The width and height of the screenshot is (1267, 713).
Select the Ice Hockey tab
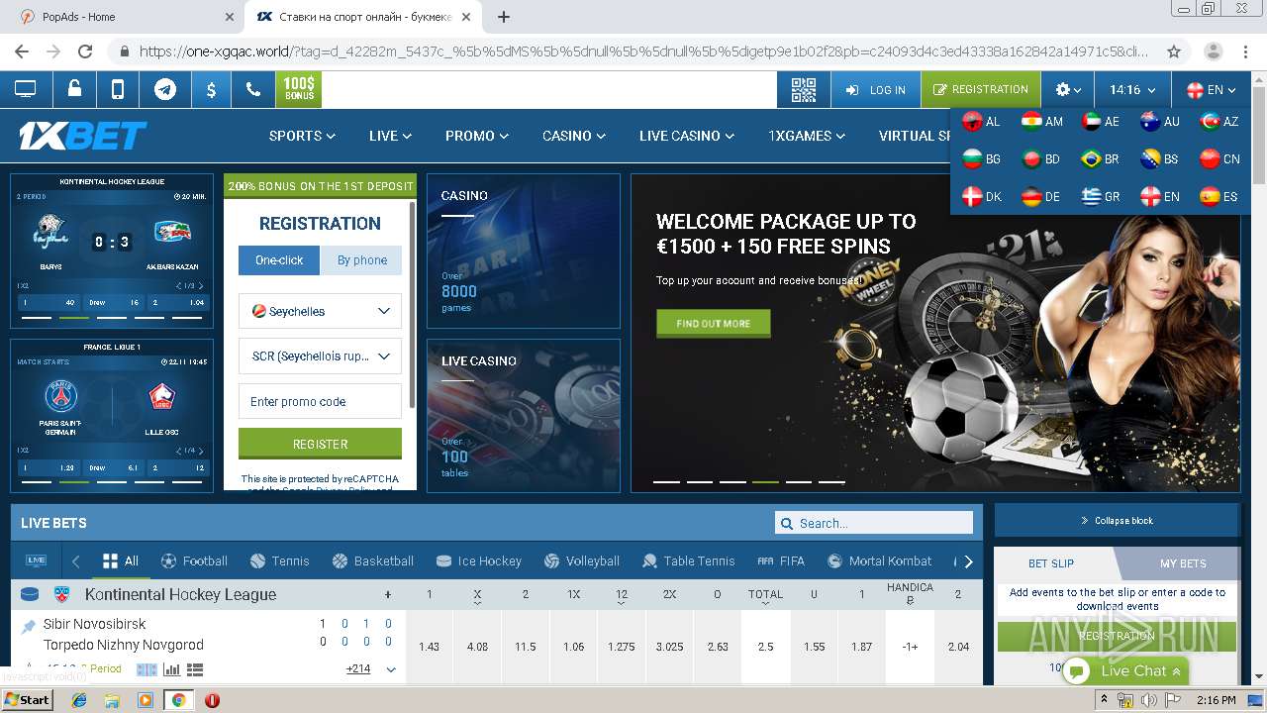(x=479, y=560)
